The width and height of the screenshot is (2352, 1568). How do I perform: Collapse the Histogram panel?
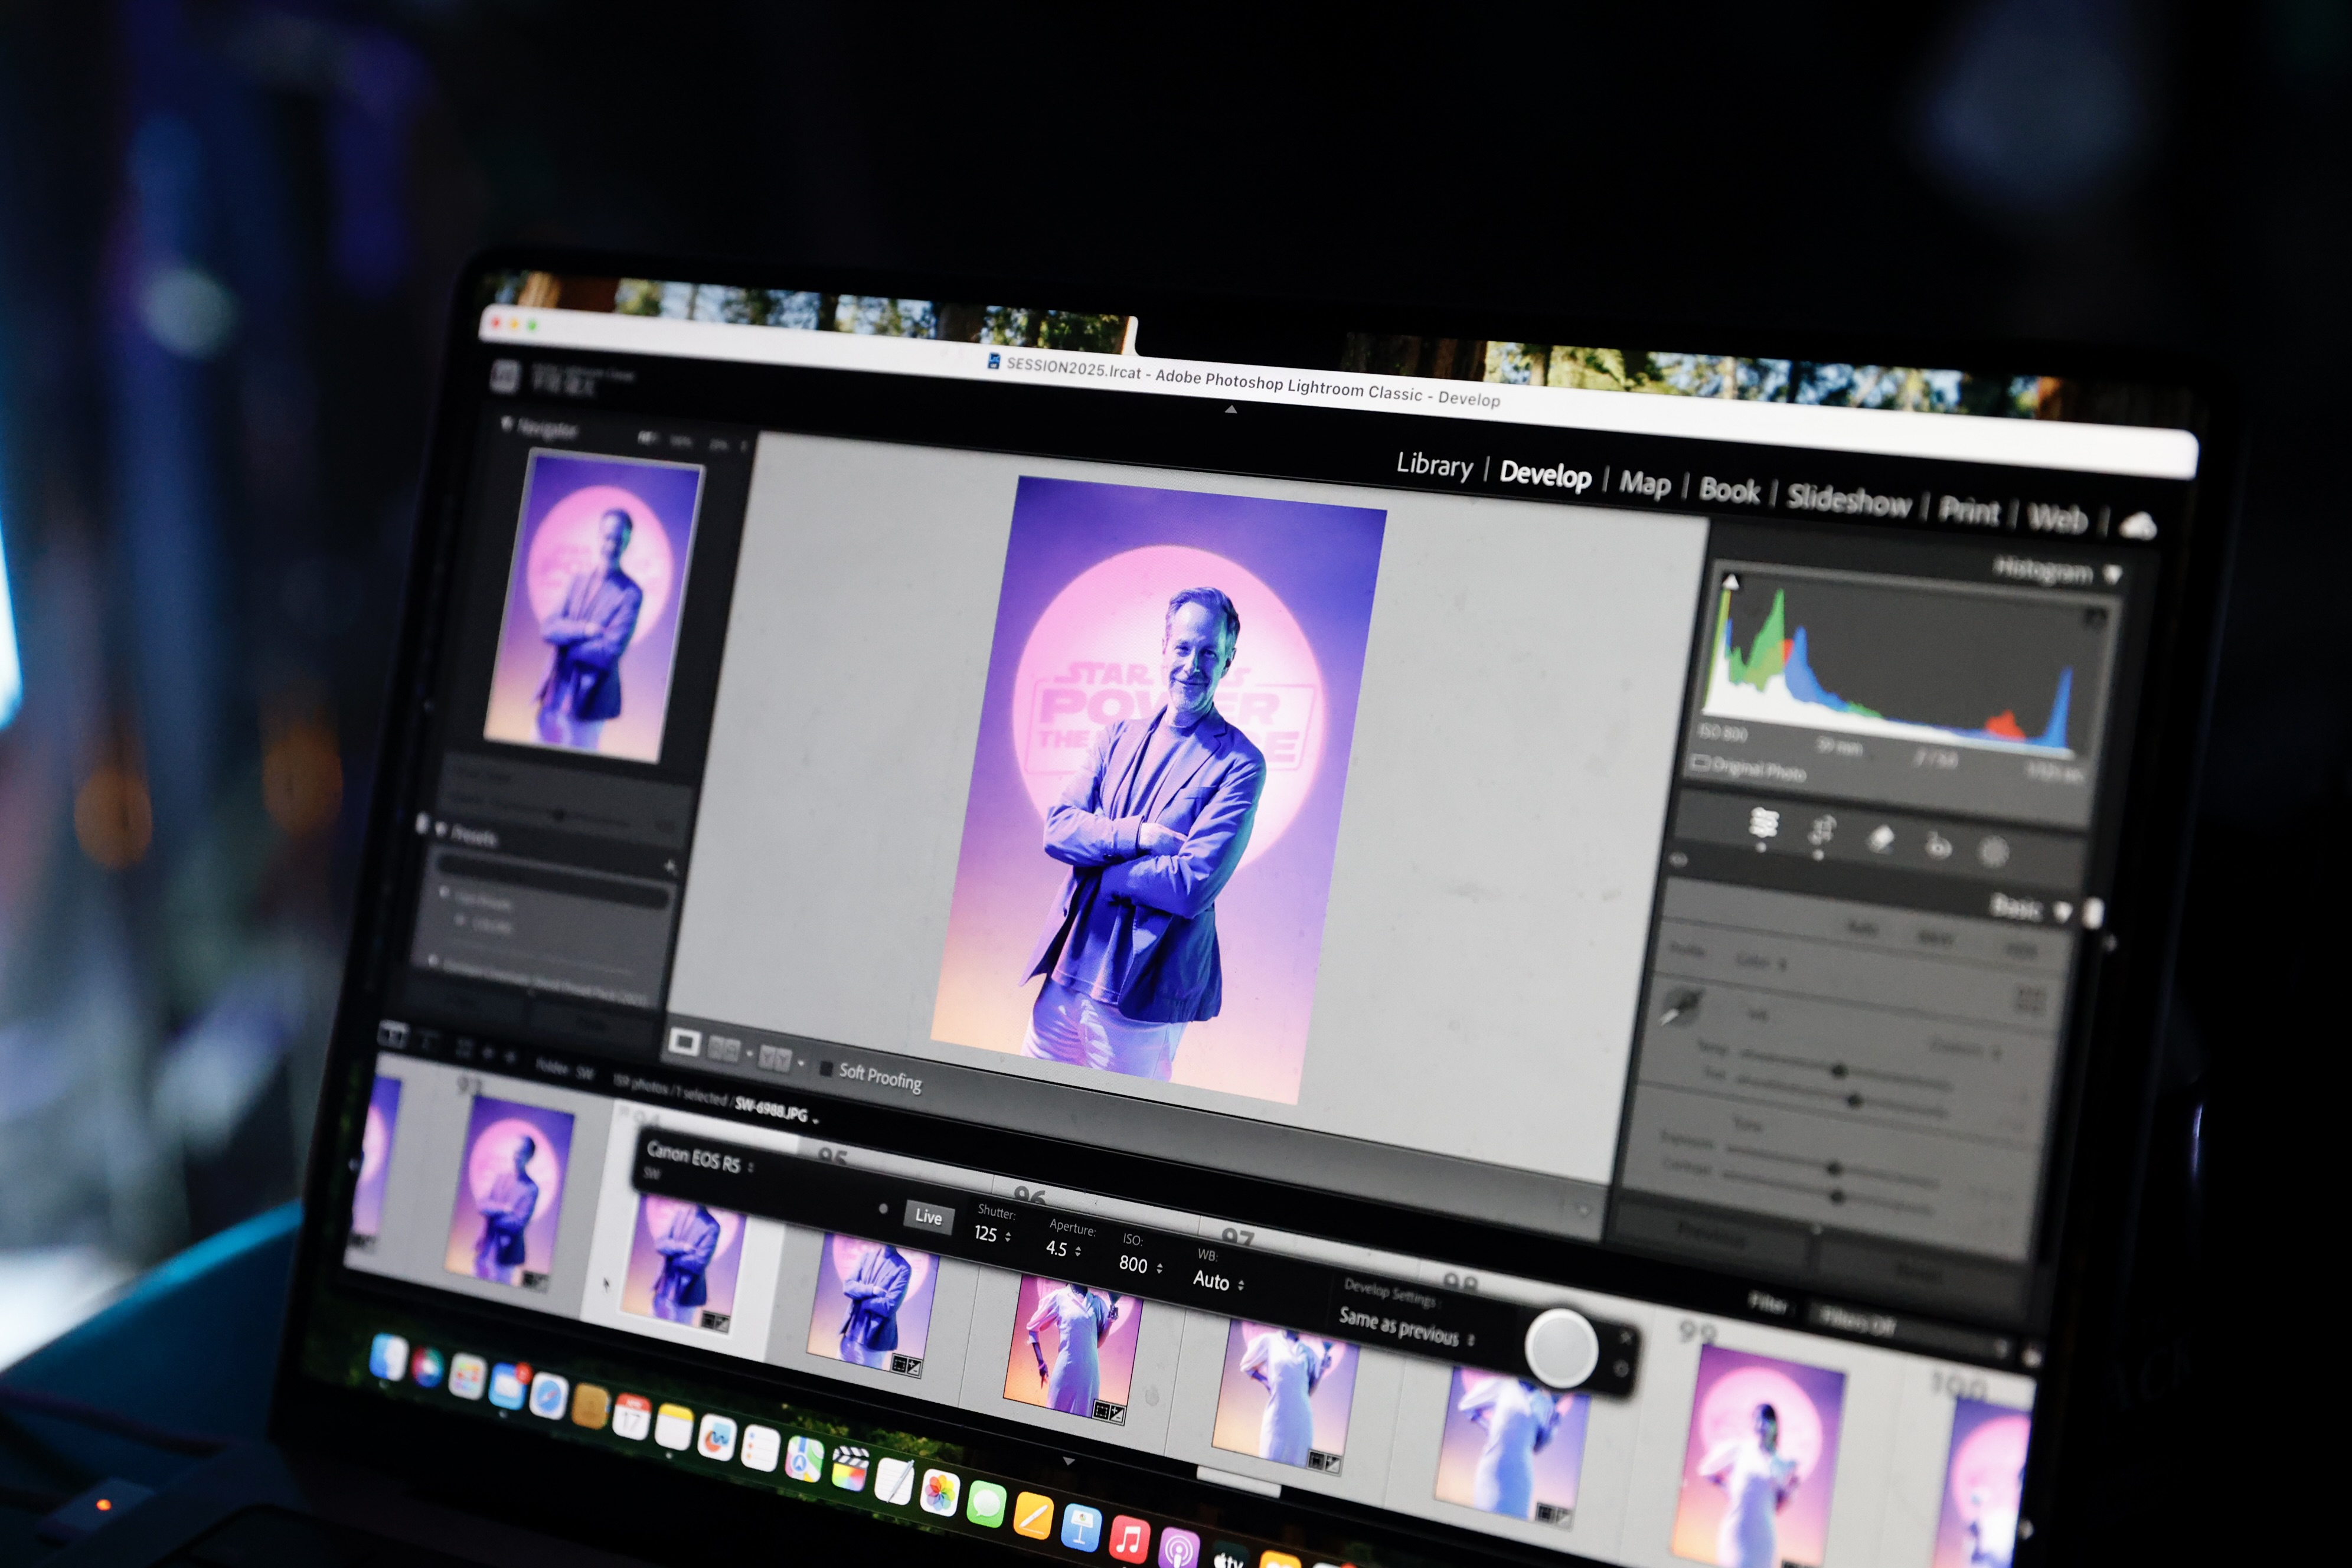pos(2112,575)
